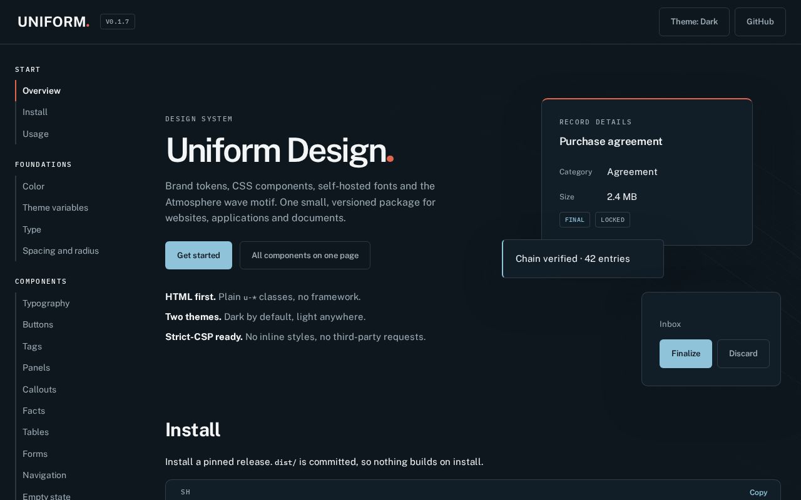Image resolution: width=801 pixels, height=500 pixels.
Task: Click the HTML first. text
Action: 190,297
